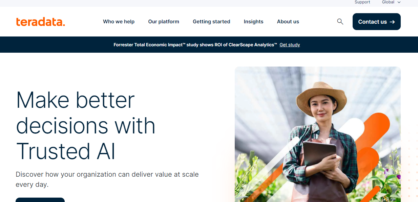The image size is (418, 202).
Task: Follow the Get study link
Action: click(290, 45)
